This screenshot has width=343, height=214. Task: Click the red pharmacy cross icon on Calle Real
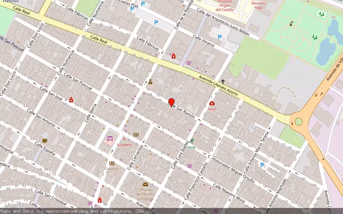coord(174,56)
